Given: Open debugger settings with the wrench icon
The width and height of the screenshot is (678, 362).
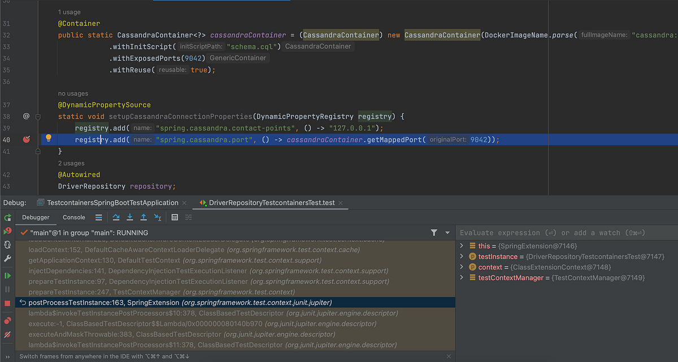Looking at the screenshot, I should point(7,258).
